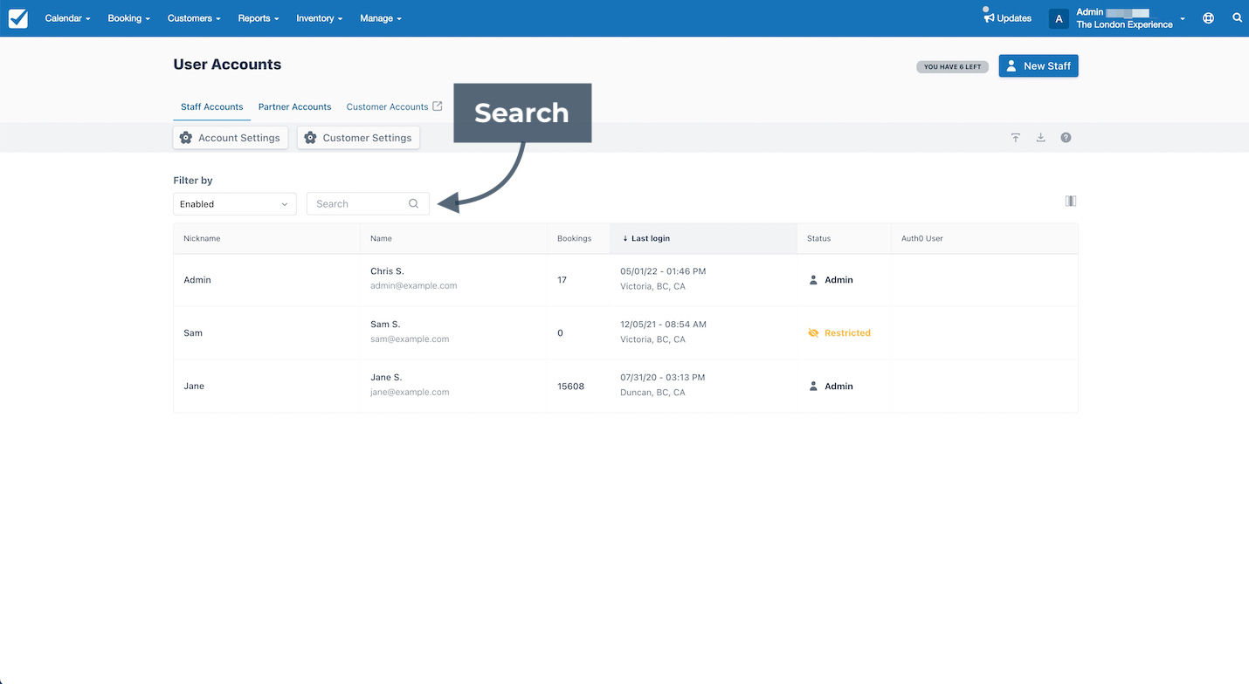Open the Inventory menu
This screenshot has width=1249, height=684.
(x=320, y=18)
